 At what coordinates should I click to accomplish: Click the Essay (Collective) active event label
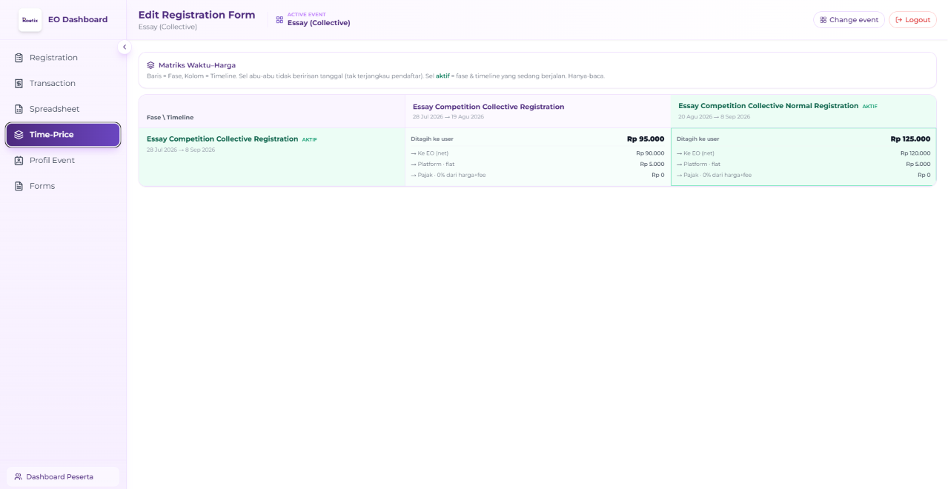[x=319, y=23]
